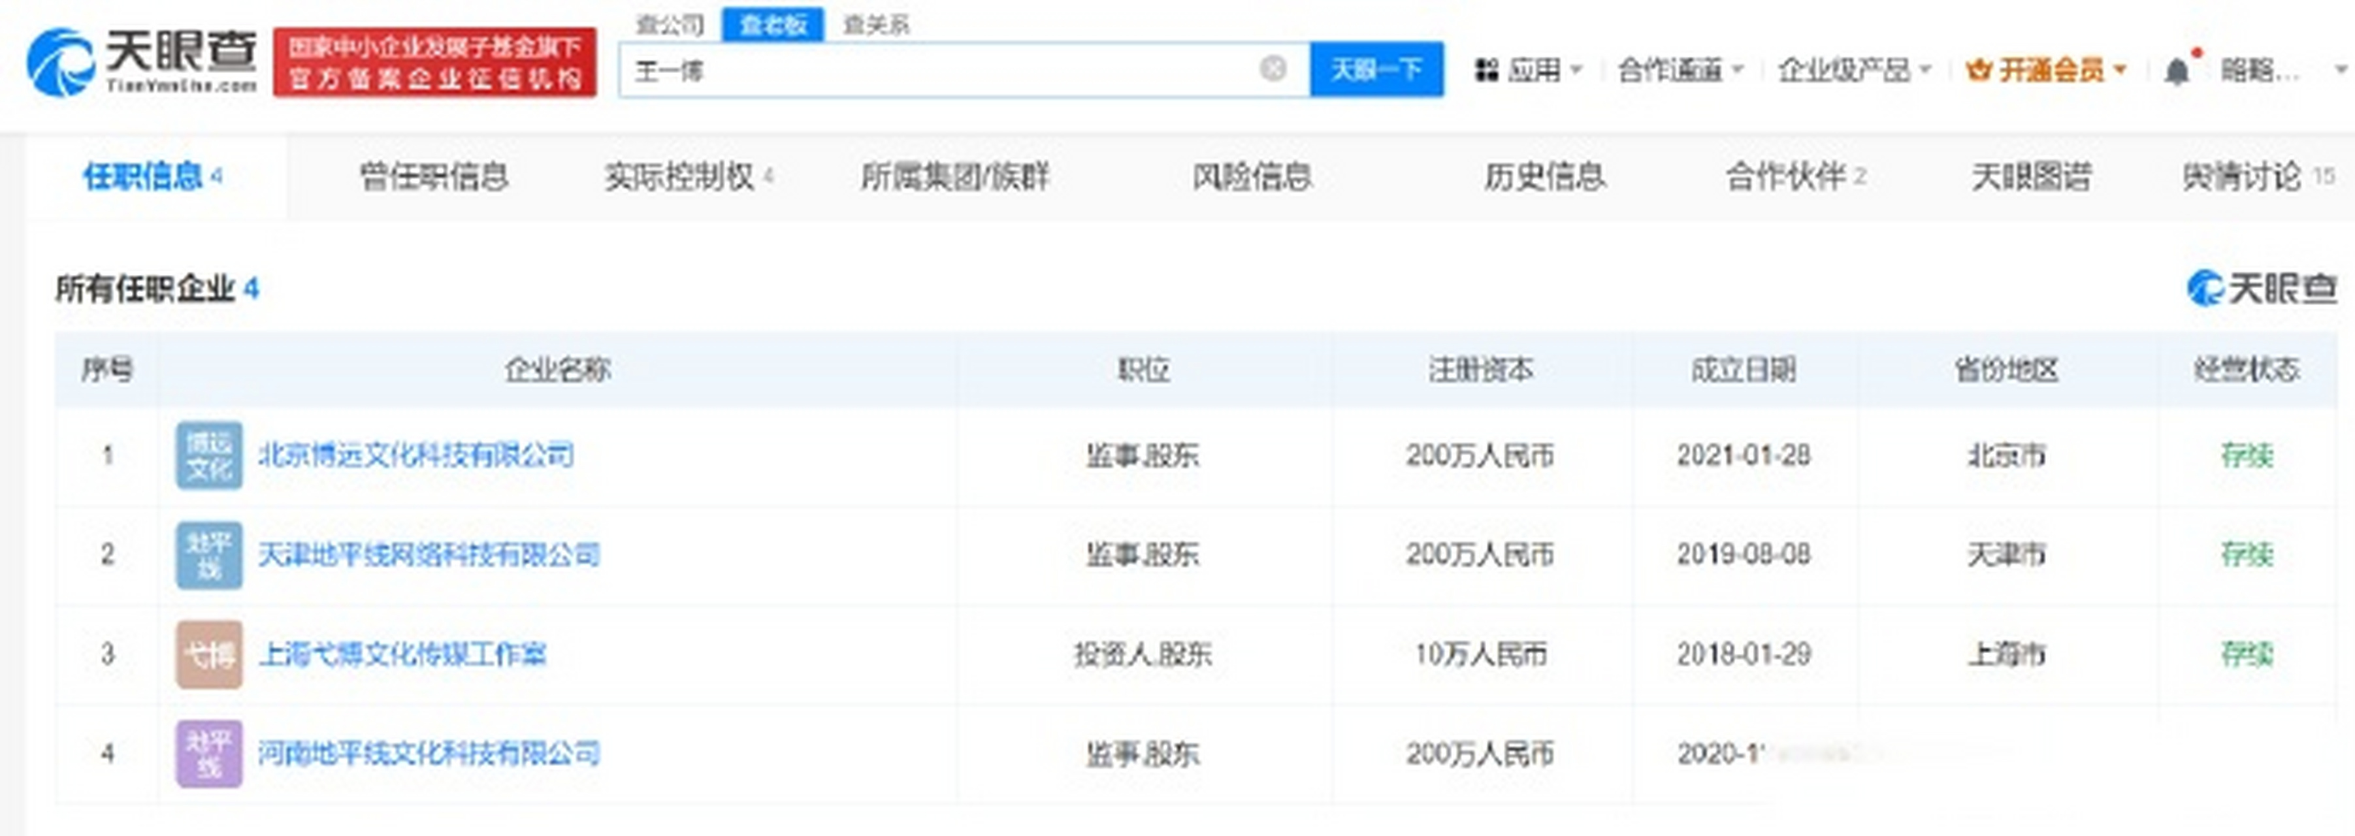Viewport: 2355px width, 836px height.
Task: Click the notification bell icon
Action: [x=2176, y=69]
